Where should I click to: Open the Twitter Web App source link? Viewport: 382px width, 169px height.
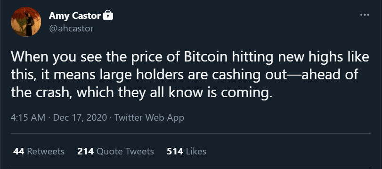coord(149,117)
